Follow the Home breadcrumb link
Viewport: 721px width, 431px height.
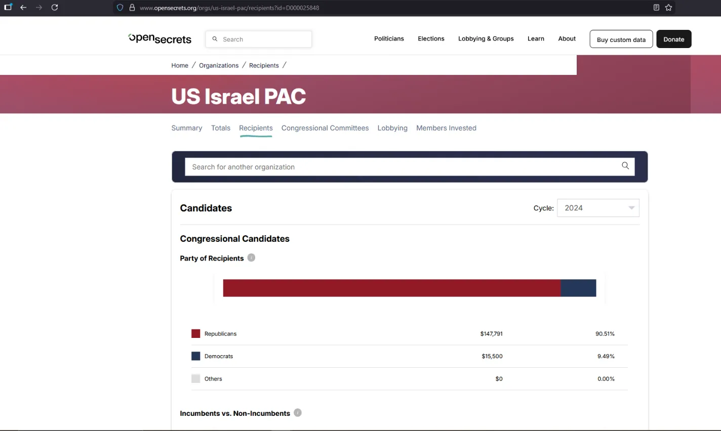point(180,65)
